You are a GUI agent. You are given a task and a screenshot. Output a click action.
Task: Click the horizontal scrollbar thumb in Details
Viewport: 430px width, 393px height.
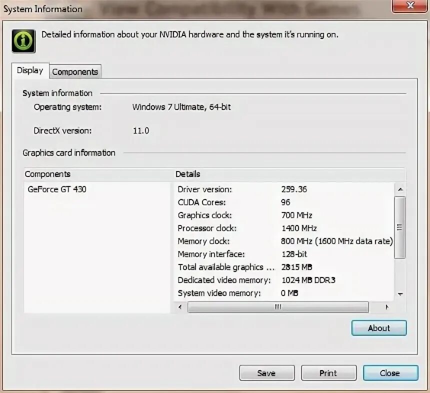[x=278, y=307]
